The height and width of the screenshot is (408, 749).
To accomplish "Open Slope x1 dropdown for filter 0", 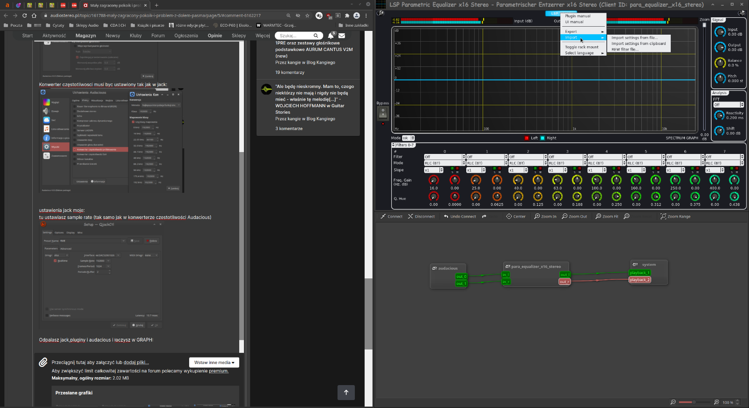I will (433, 170).
